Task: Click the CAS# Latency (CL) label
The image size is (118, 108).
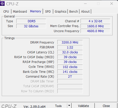Action: pos(41,52)
